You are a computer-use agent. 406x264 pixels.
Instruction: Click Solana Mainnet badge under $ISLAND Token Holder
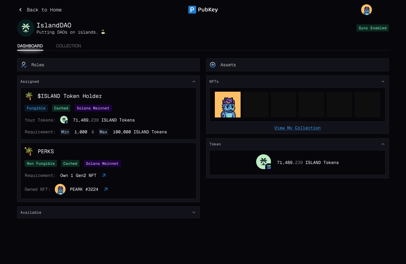pos(93,108)
